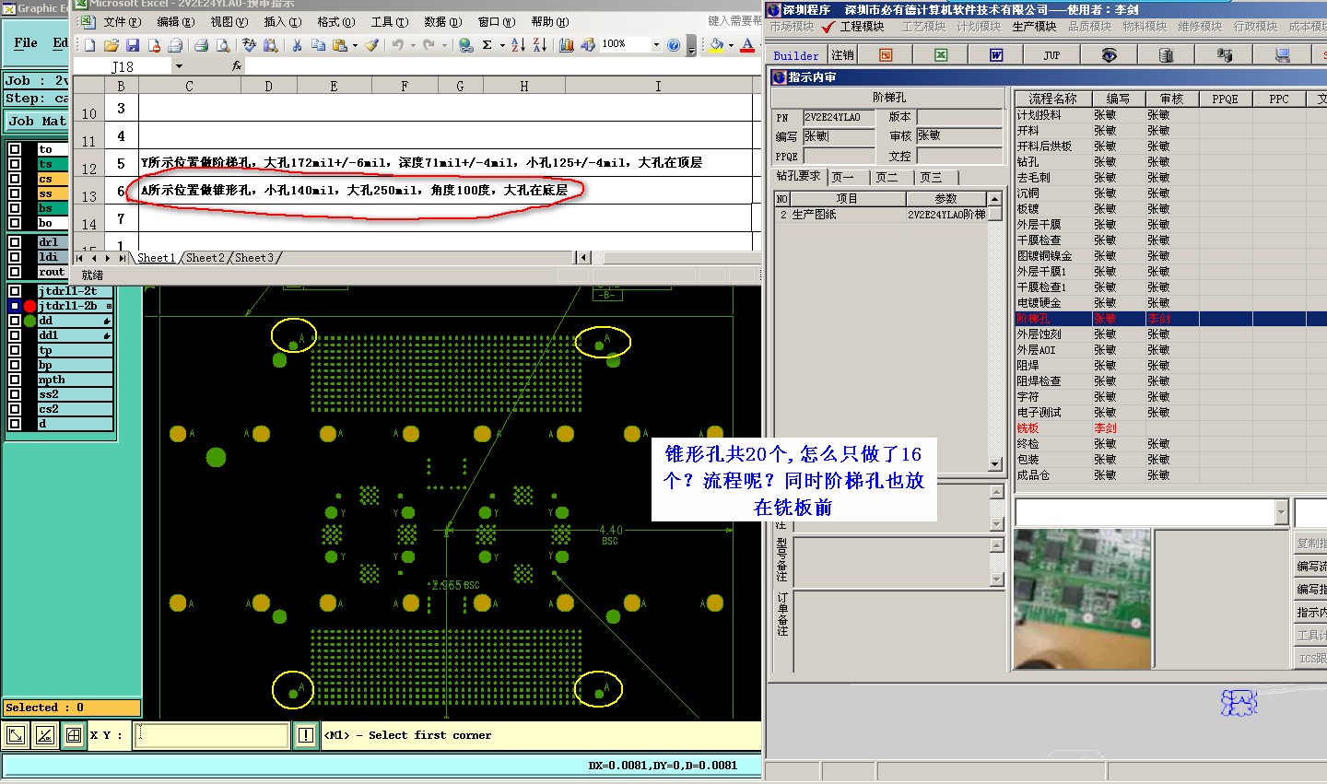Click the Print Preview icon in Excel
Viewport: 1327px width, 784px height.
[222, 44]
